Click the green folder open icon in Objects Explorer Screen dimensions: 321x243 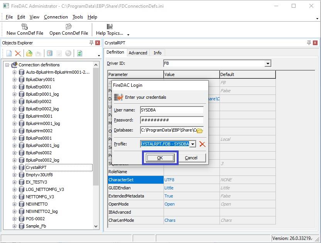pos(29,53)
